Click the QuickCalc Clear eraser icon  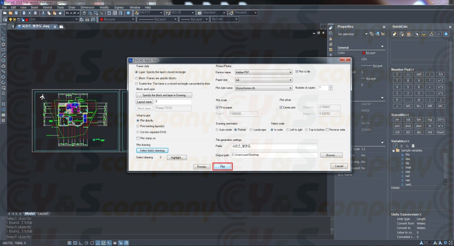tap(395, 34)
